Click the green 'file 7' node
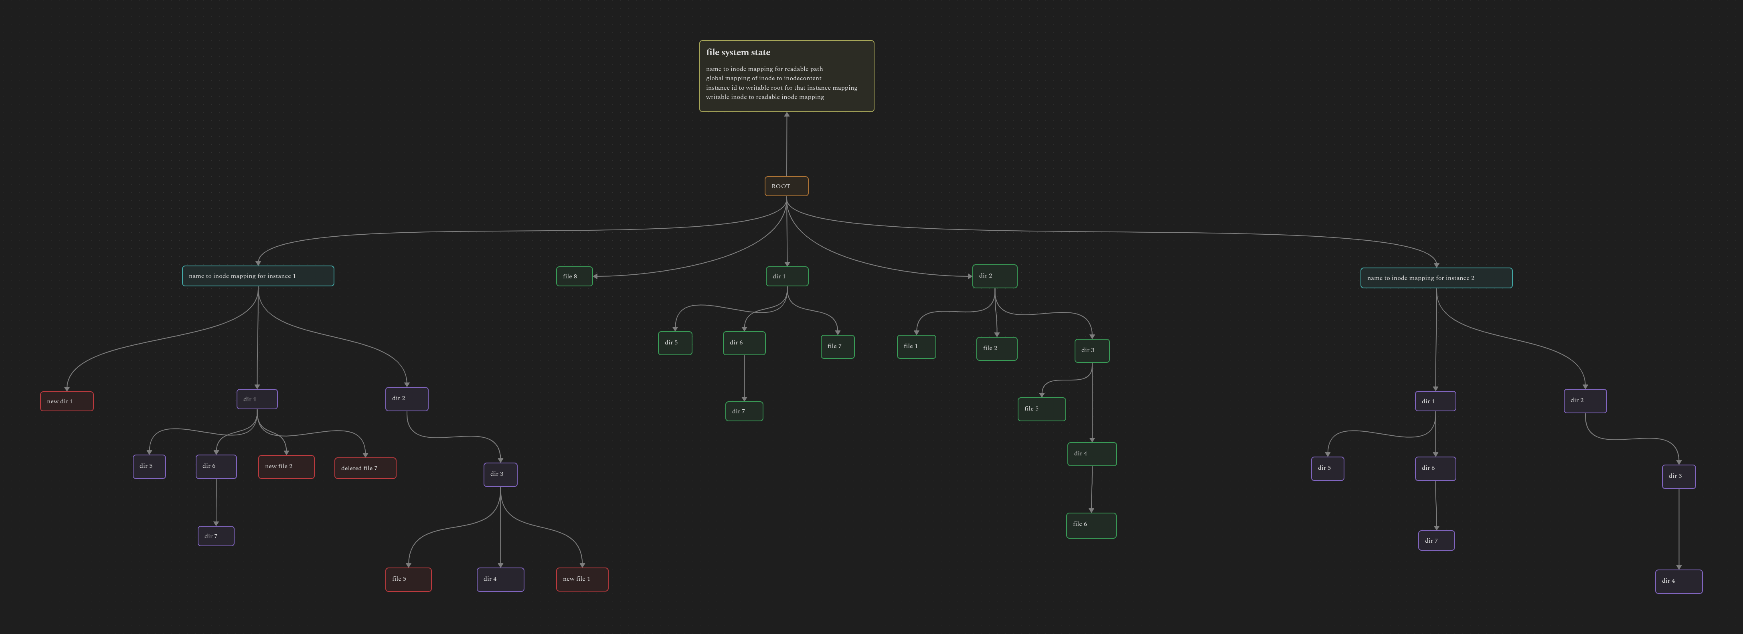The image size is (1743, 634). pos(838,347)
